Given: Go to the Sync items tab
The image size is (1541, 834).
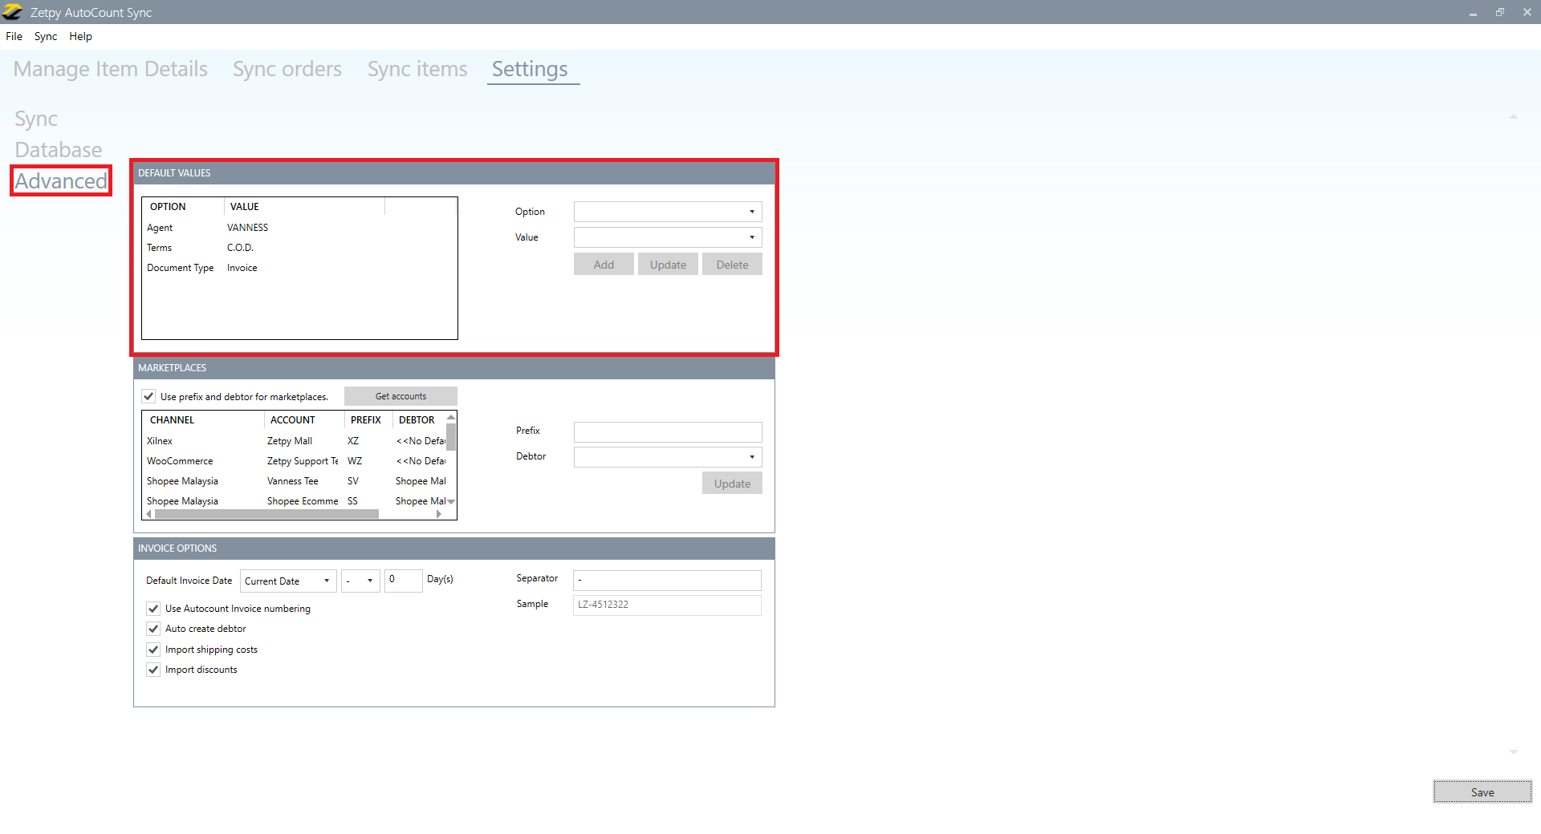Looking at the screenshot, I should click(x=417, y=69).
